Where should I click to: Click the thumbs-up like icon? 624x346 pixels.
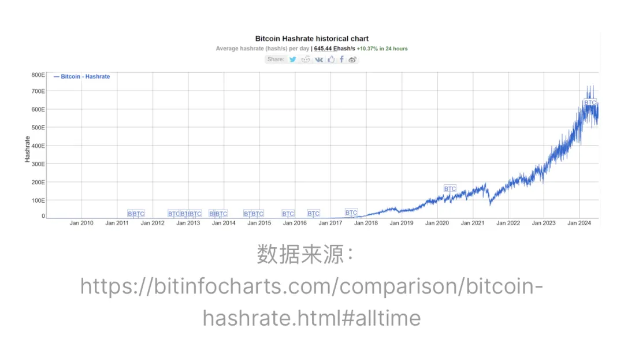pyautogui.click(x=331, y=59)
